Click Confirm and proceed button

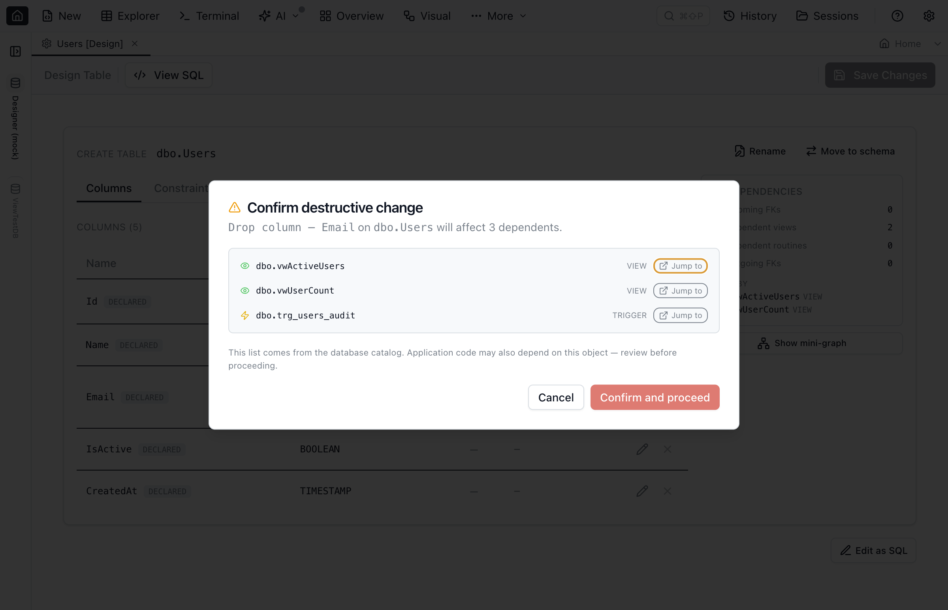point(655,397)
